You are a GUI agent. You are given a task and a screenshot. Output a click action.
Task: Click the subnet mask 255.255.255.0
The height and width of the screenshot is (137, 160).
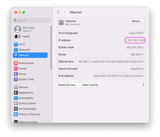(135, 47)
